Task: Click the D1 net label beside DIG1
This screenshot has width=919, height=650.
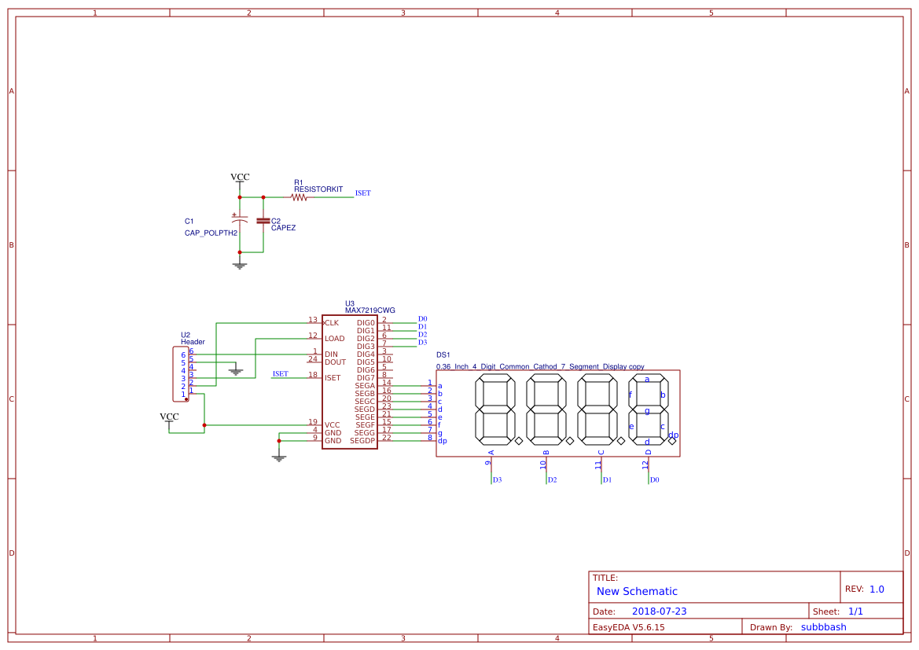Action: pyautogui.click(x=423, y=327)
